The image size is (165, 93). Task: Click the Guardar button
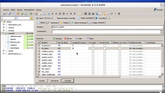click(x=68, y=81)
